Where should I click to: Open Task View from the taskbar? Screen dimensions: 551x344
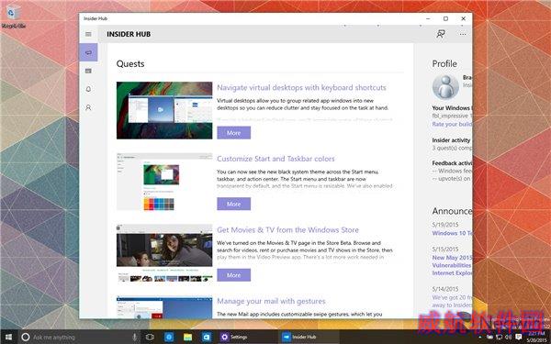pyautogui.click(x=150, y=337)
